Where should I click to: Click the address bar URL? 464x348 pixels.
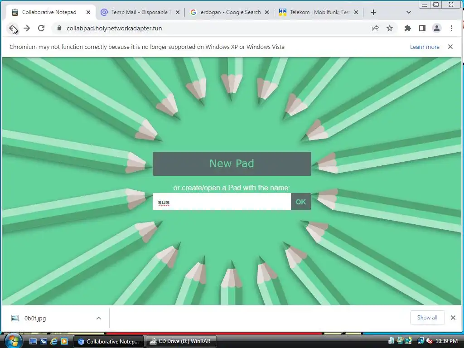point(114,29)
